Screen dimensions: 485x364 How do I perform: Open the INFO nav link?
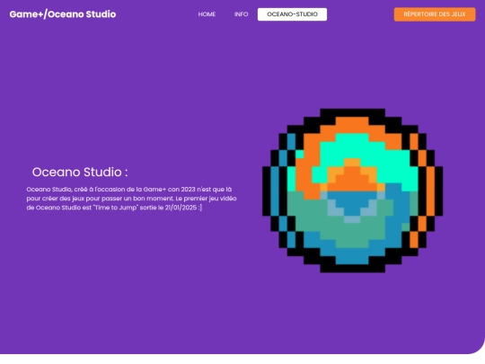tap(242, 14)
